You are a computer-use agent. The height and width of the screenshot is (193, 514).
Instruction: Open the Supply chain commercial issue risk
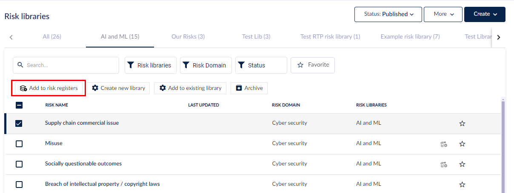(82, 123)
